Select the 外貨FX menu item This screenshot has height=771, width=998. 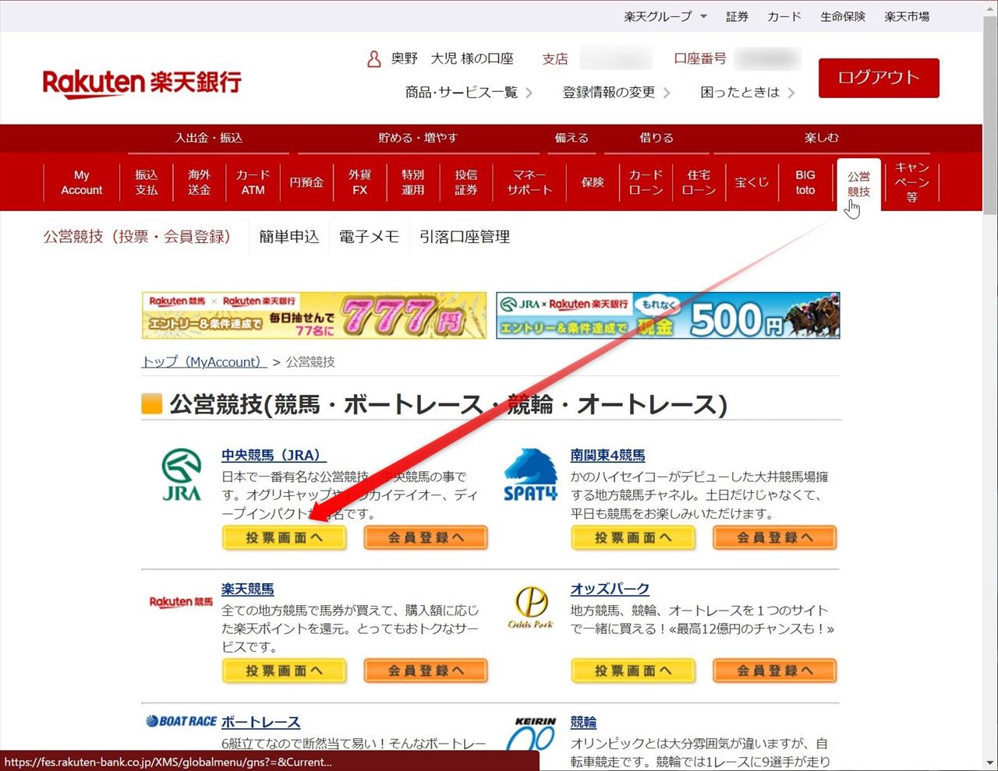coord(359,182)
